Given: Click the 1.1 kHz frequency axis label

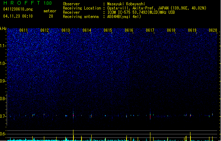Looking at the screenshot, I should 3,46.
